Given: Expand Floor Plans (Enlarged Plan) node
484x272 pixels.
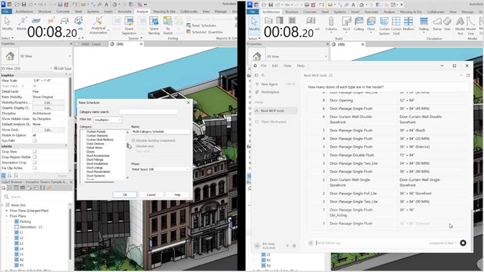Looking at the screenshot, I should coord(7,211).
